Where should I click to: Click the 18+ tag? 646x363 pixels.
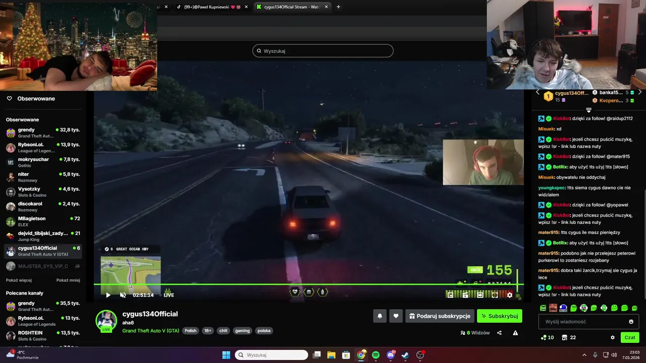pyautogui.click(x=207, y=331)
